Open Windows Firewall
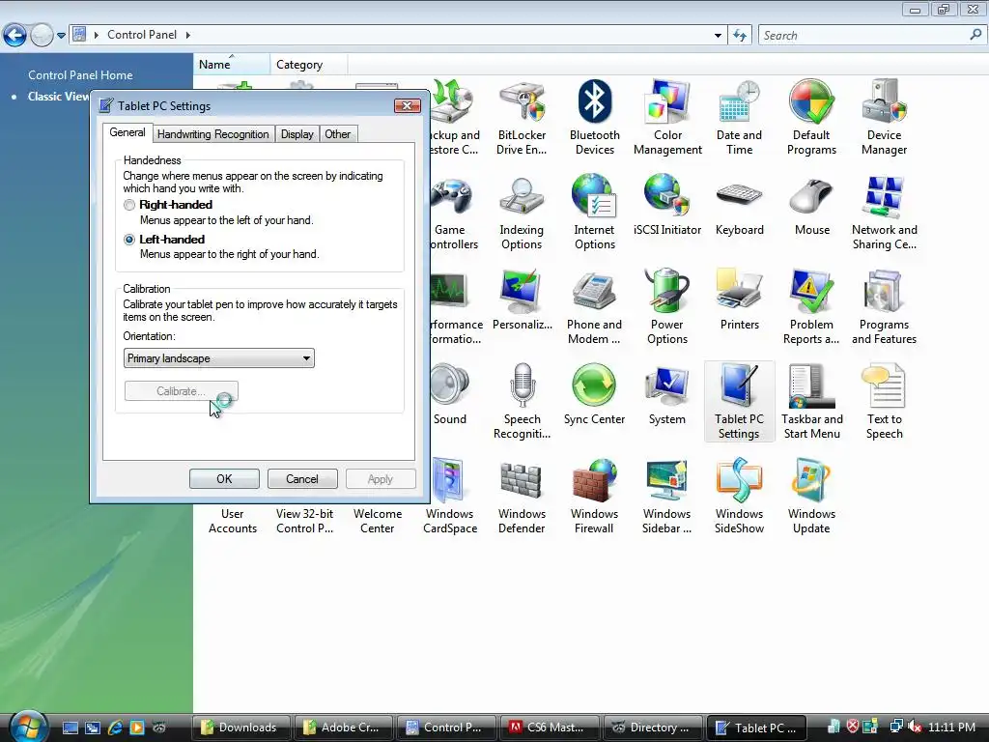The image size is (989, 742). 594,497
